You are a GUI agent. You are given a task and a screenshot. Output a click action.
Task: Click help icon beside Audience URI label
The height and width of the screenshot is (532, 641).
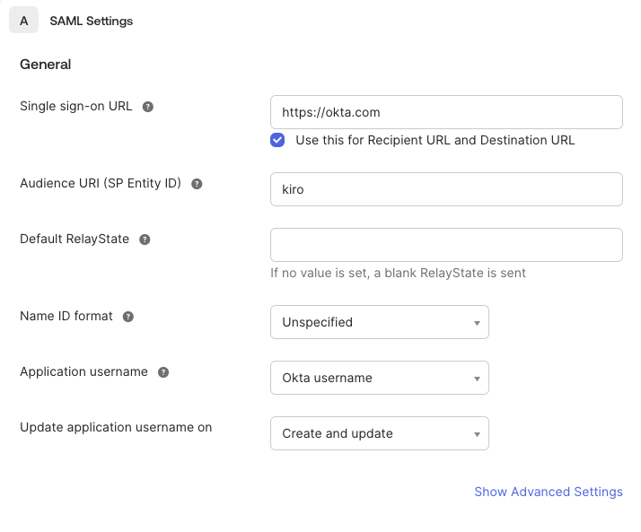point(197,184)
